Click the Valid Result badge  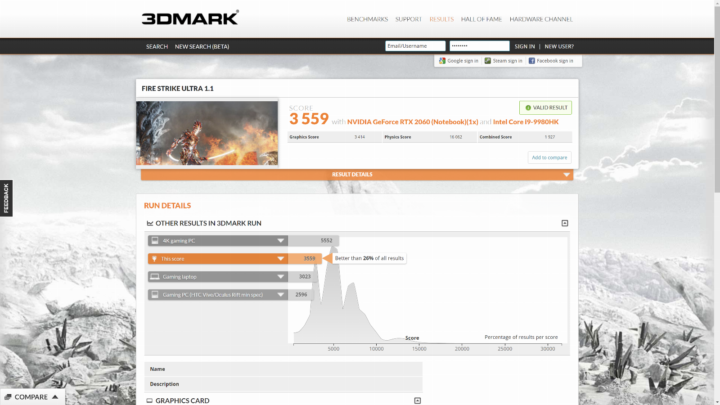[545, 108]
